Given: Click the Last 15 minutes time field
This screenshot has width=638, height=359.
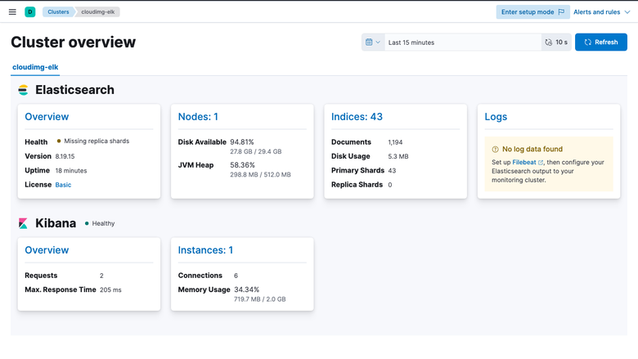Looking at the screenshot, I should coord(463,43).
